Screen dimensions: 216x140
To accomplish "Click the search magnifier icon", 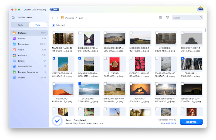I will (x=201, y=17).
